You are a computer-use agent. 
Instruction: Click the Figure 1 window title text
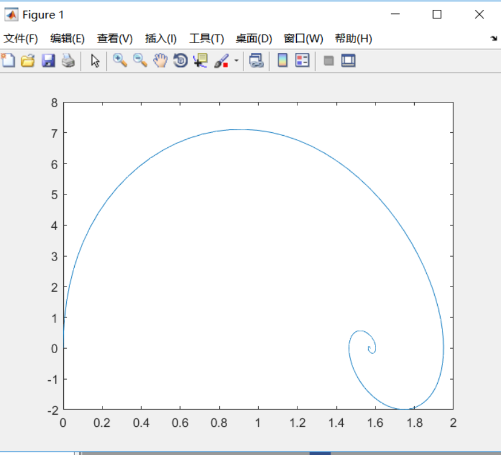click(x=43, y=15)
